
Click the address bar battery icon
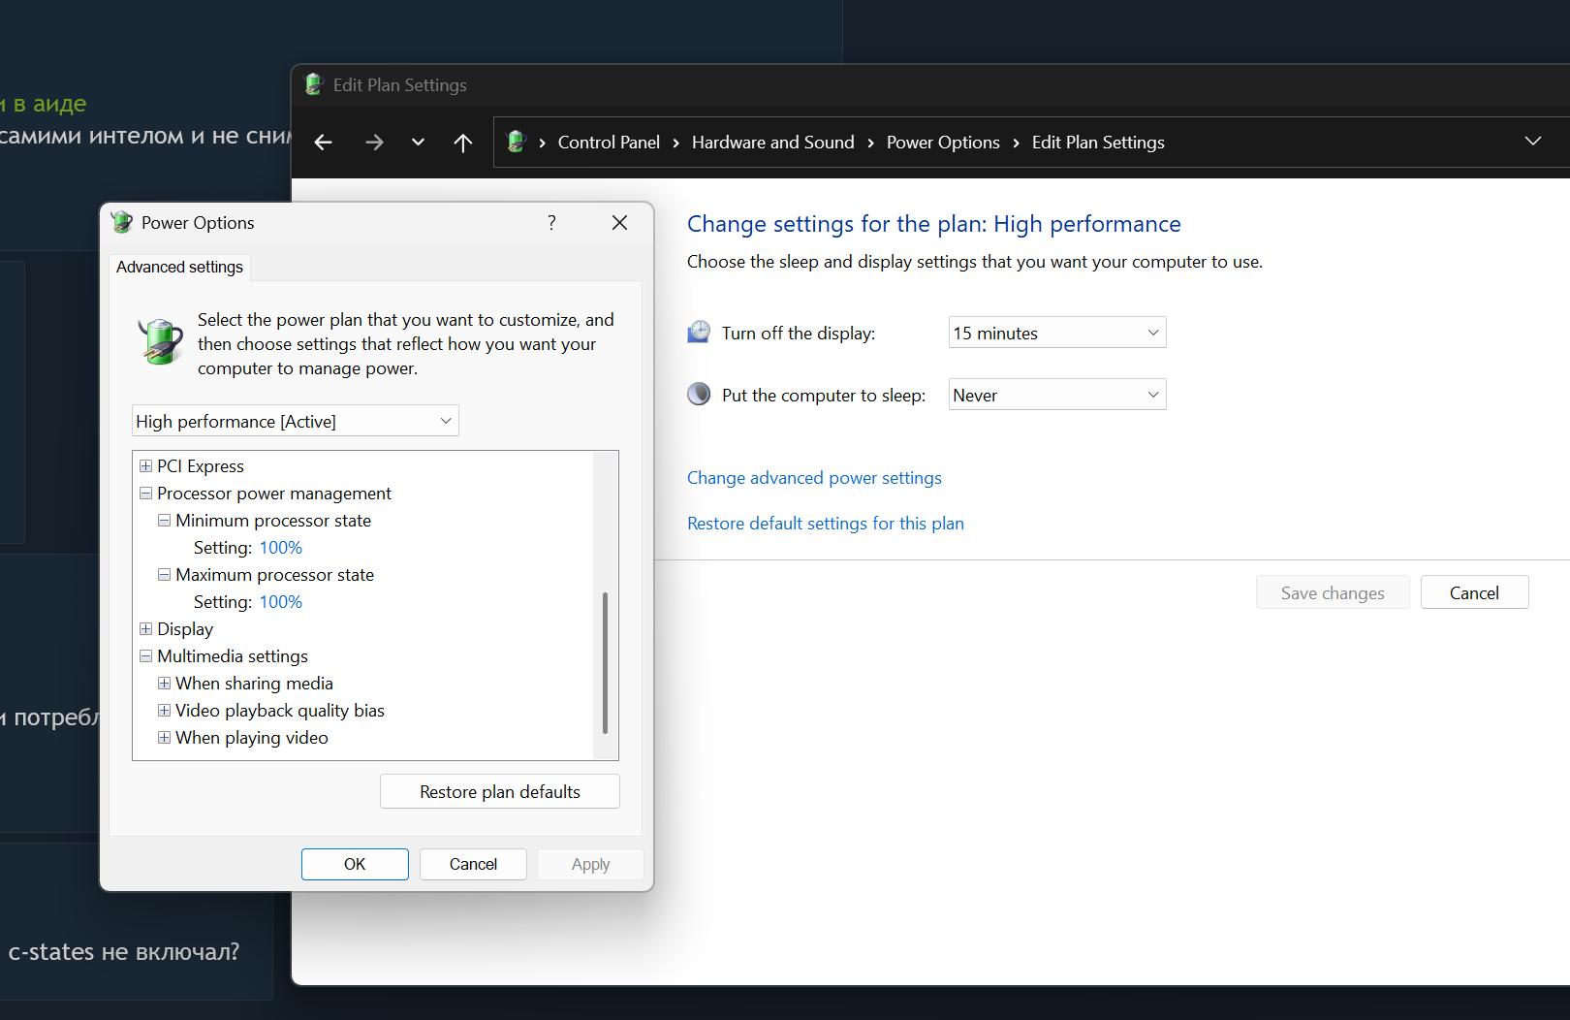517,142
